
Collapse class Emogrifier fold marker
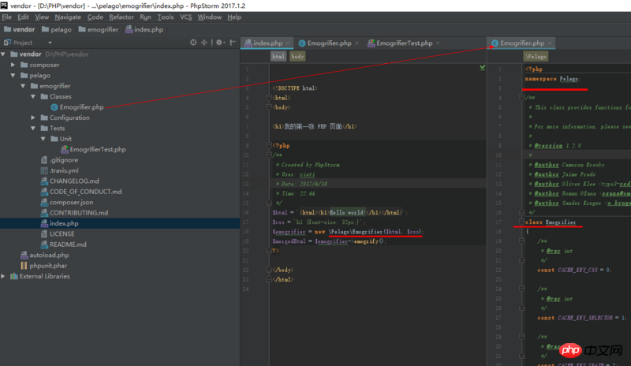point(521,222)
